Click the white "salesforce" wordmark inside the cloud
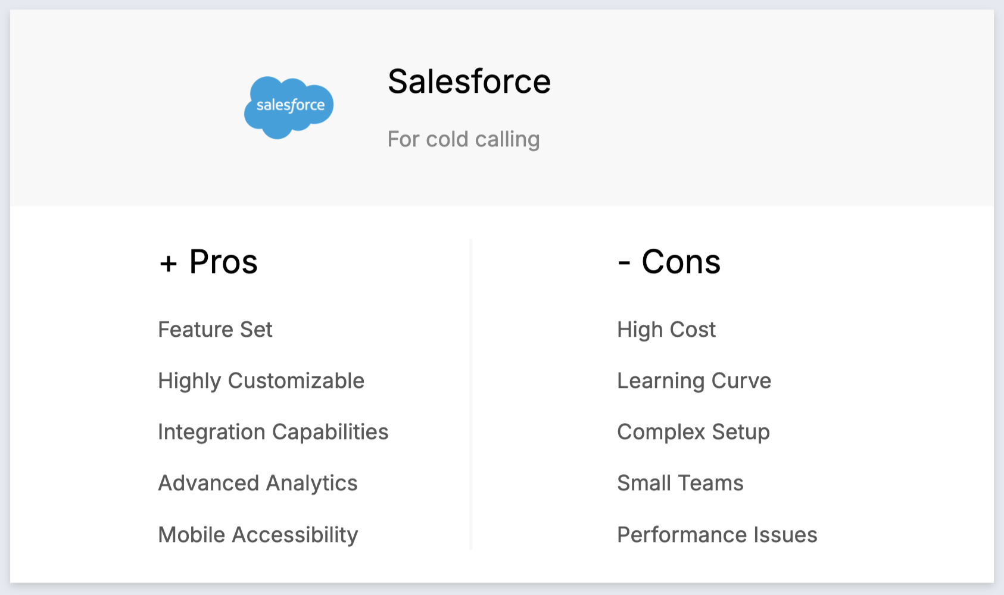 291,105
